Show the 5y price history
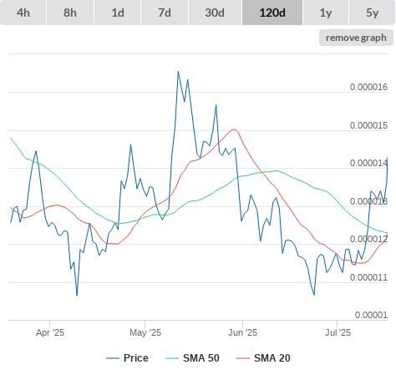The width and height of the screenshot is (396, 380). 373,13
